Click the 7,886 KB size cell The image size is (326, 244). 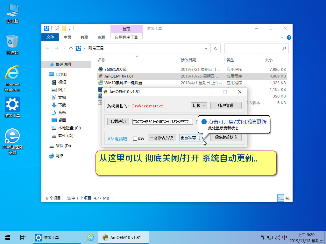pos(278,70)
